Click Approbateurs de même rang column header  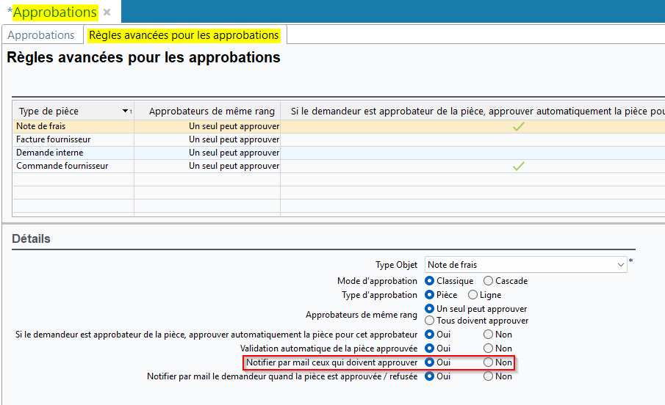pyautogui.click(x=212, y=112)
